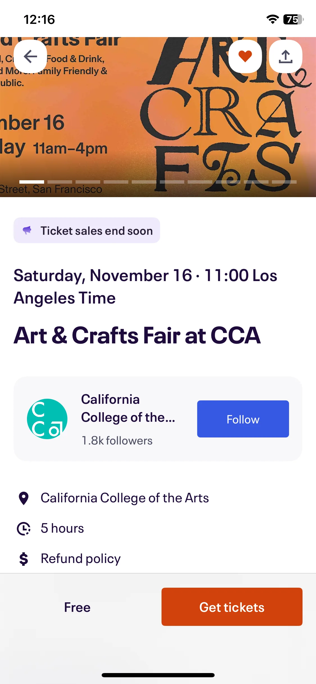This screenshot has height=684, width=316.
Task: Select the second image carousel indicator
Action: 60,182
